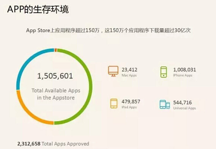Click the 'iPhone Apps' label
The image size is (216, 149).
click(183, 75)
